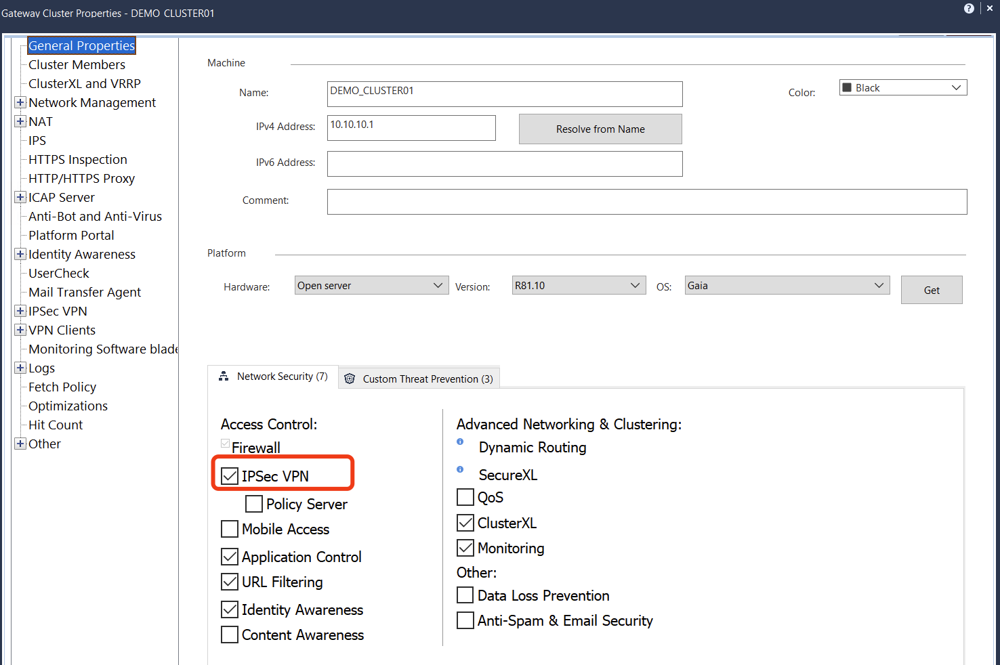Disable the IPSec VPN checkbox
The height and width of the screenshot is (665, 1000).
230,476
